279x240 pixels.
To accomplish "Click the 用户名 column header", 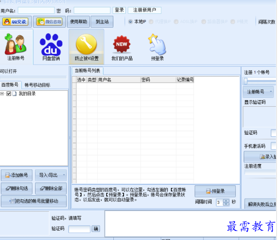I will point(119,80).
